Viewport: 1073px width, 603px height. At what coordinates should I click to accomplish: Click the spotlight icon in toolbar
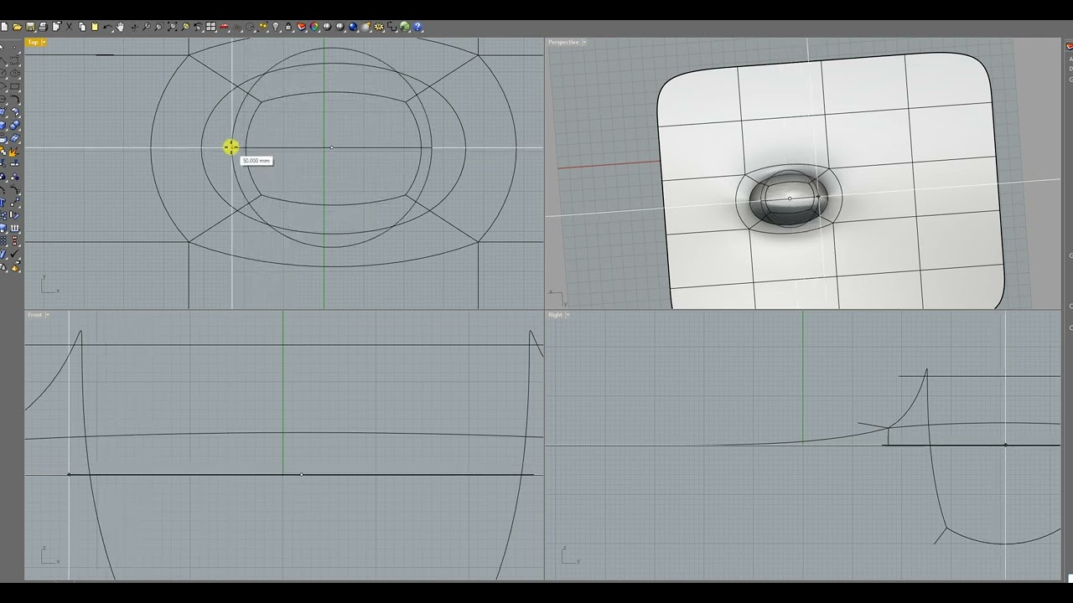coord(365,27)
